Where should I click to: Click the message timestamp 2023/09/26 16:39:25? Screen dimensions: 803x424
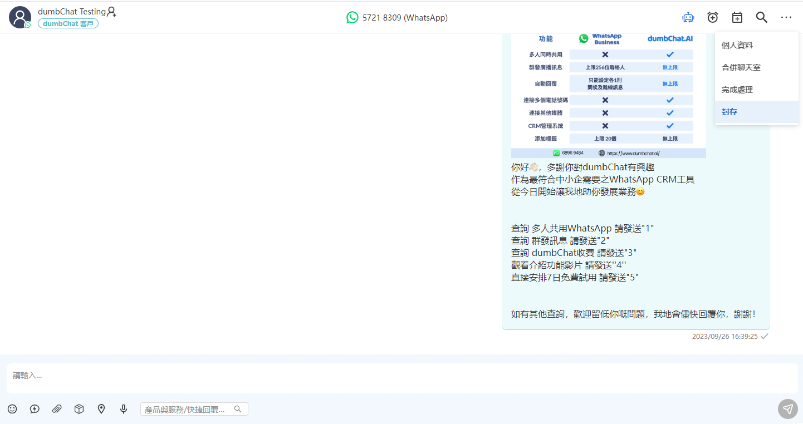click(724, 337)
